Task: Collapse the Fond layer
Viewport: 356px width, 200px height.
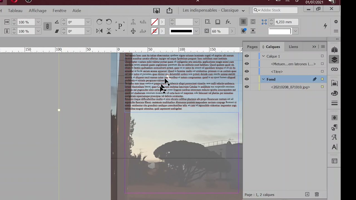Action: click(x=263, y=79)
